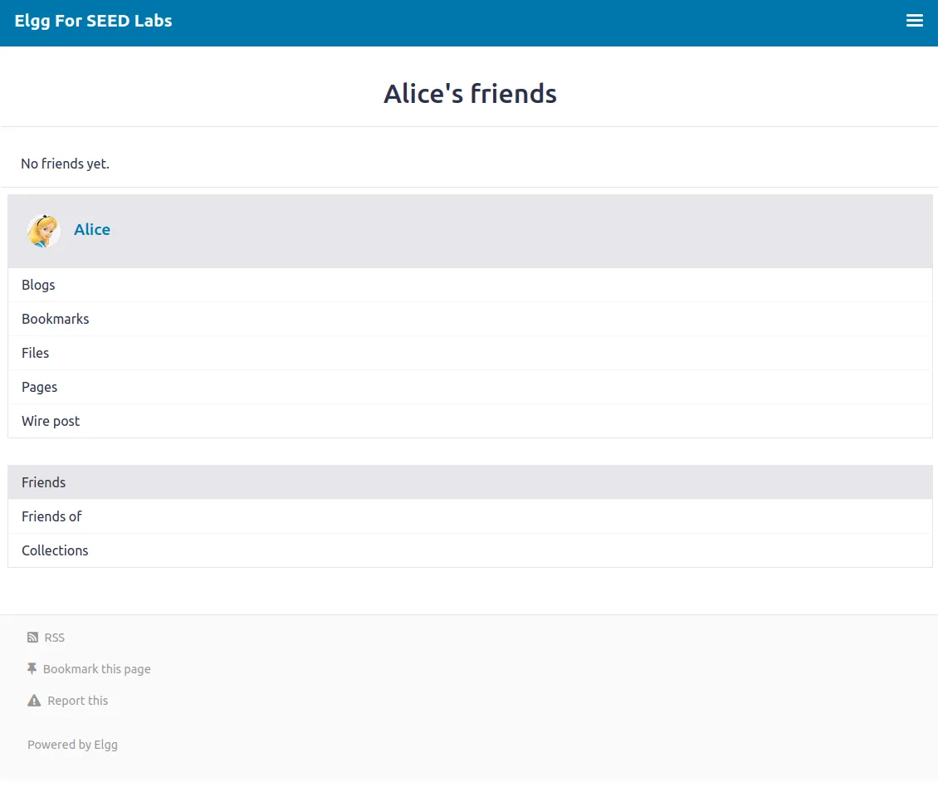This screenshot has width=938, height=792.
Task: Click the RSS feed icon
Action: point(32,638)
